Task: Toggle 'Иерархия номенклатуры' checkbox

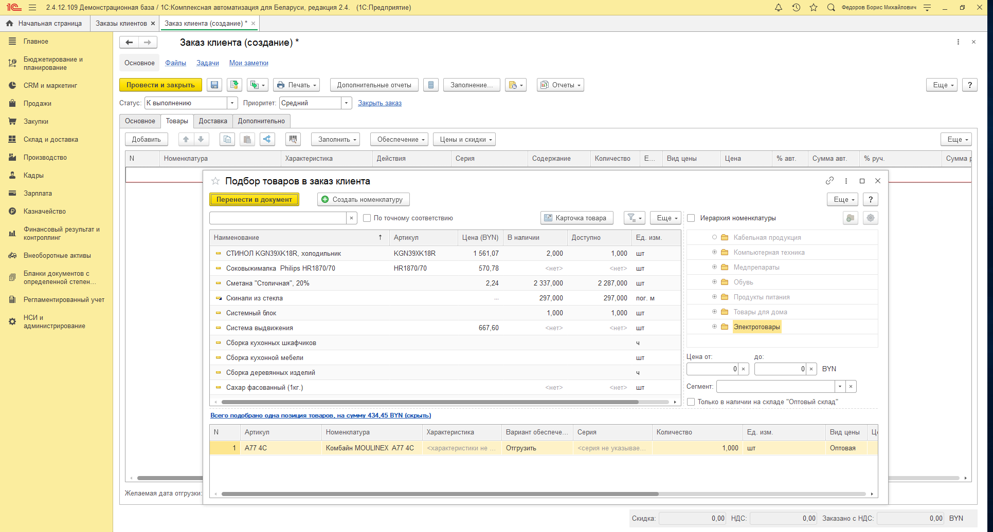Action: pos(691,218)
